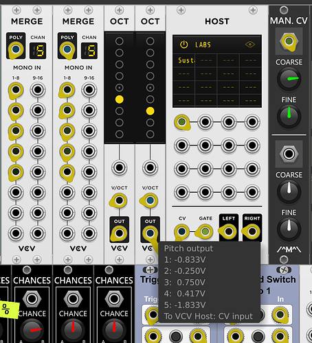Click the V/OCT input jack on first OCT
Image resolution: width=312 pixels, height=343 pixels.
(120, 200)
